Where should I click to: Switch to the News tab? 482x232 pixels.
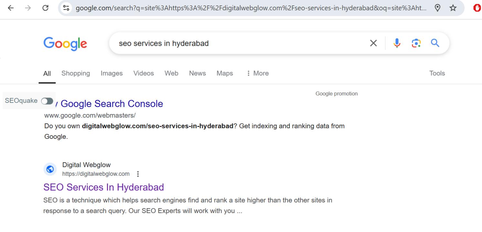(x=197, y=73)
